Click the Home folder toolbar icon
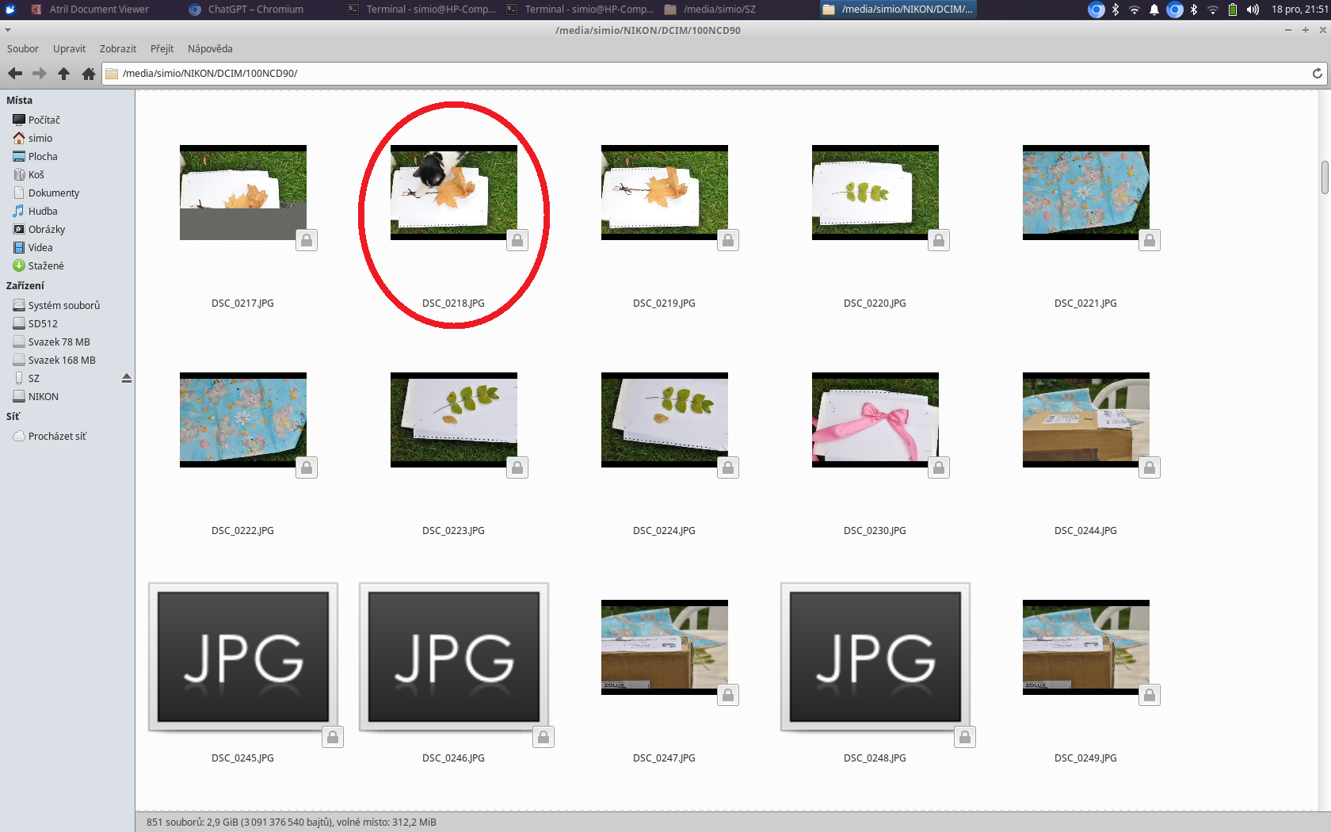Viewport: 1331px width, 832px height. [x=88, y=74]
